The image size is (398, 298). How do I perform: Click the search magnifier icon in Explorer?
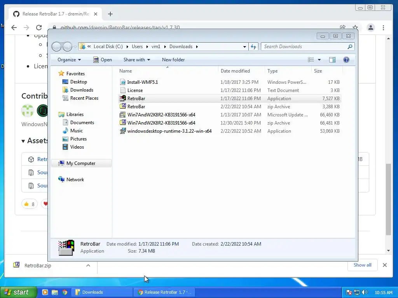pos(350,47)
